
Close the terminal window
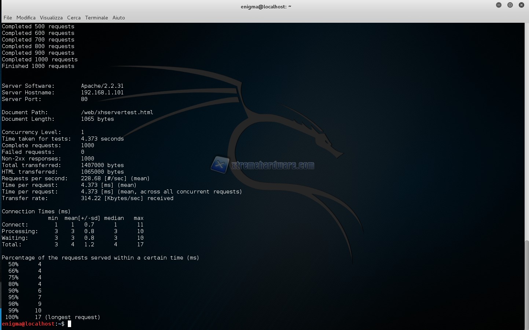click(x=521, y=5)
